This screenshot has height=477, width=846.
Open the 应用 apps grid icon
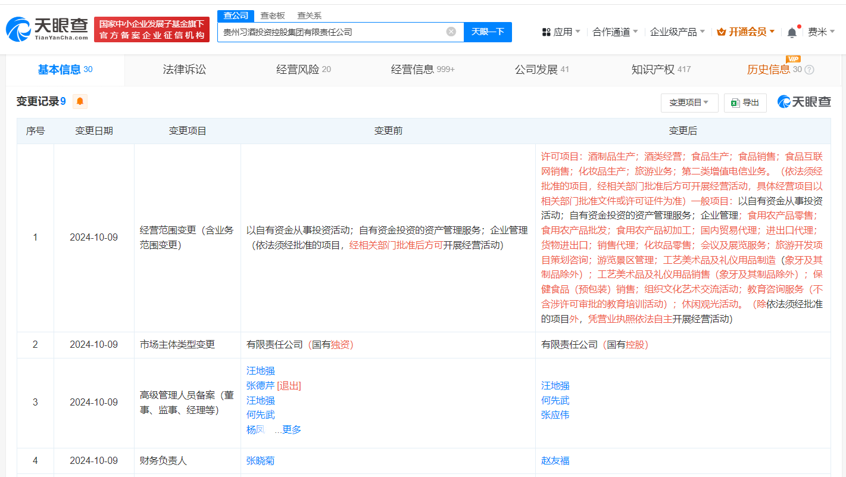pos(547,32)
